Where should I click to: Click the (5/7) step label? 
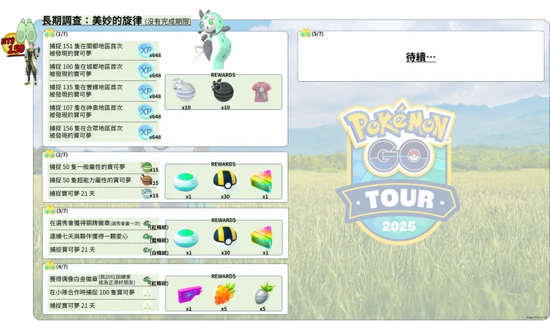click(x=318, y=34)
